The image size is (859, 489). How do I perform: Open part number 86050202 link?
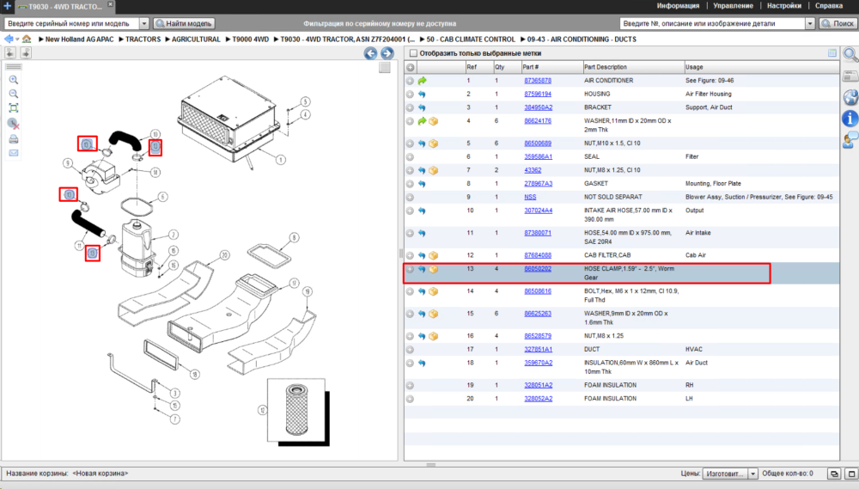538,269
